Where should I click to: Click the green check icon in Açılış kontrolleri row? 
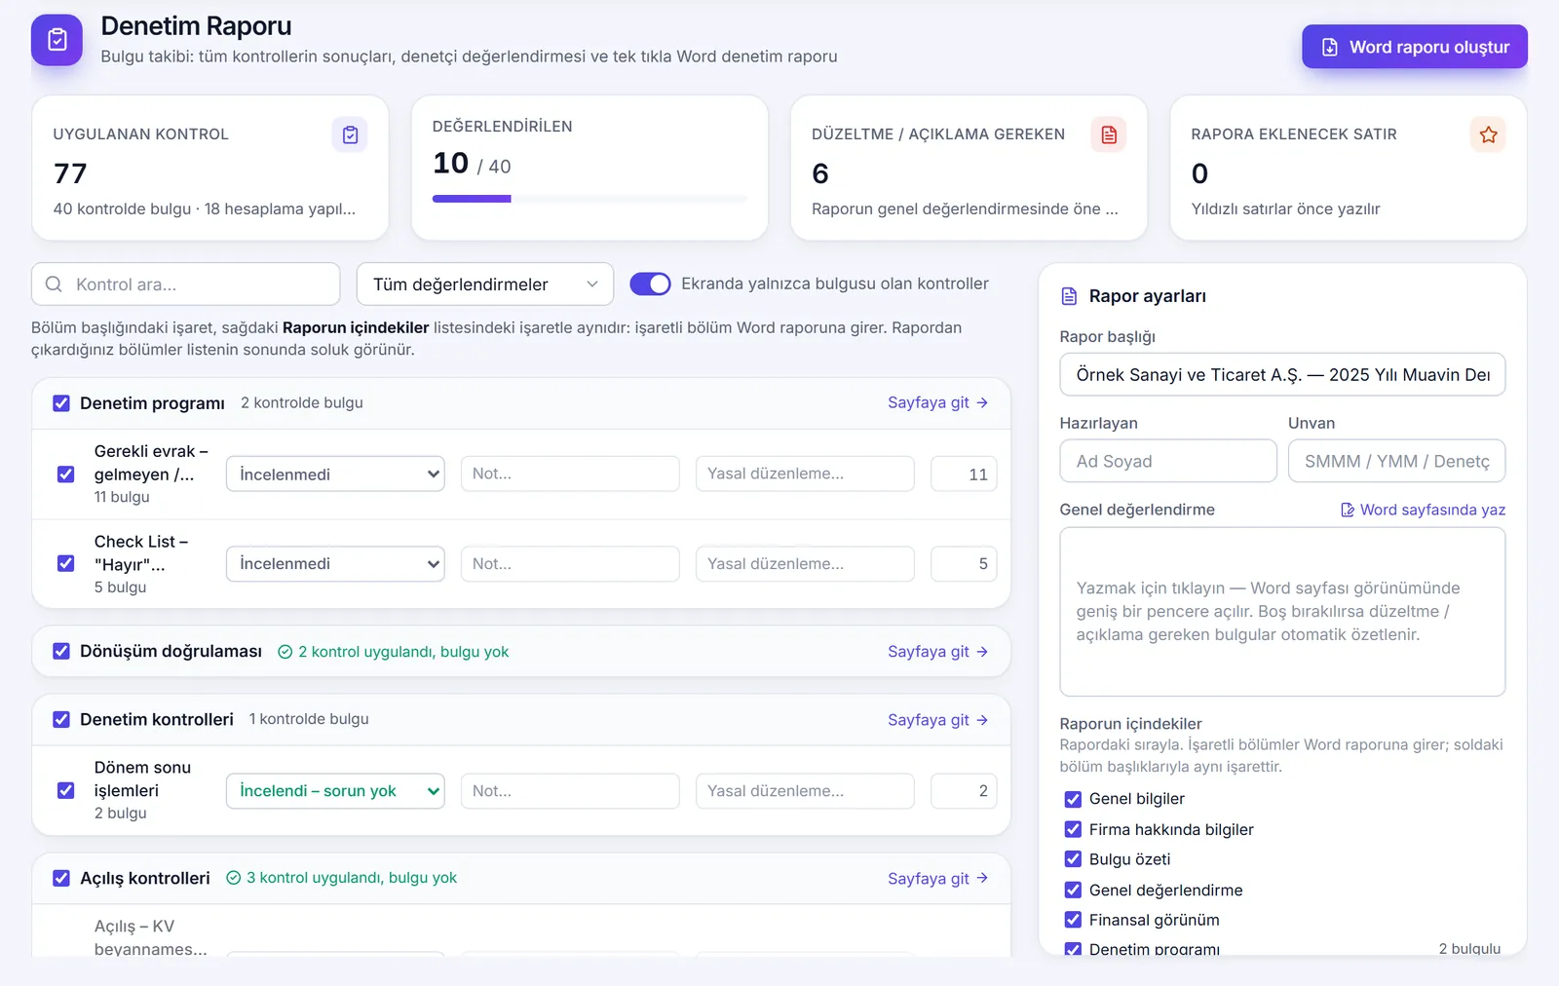coord(234,878)
